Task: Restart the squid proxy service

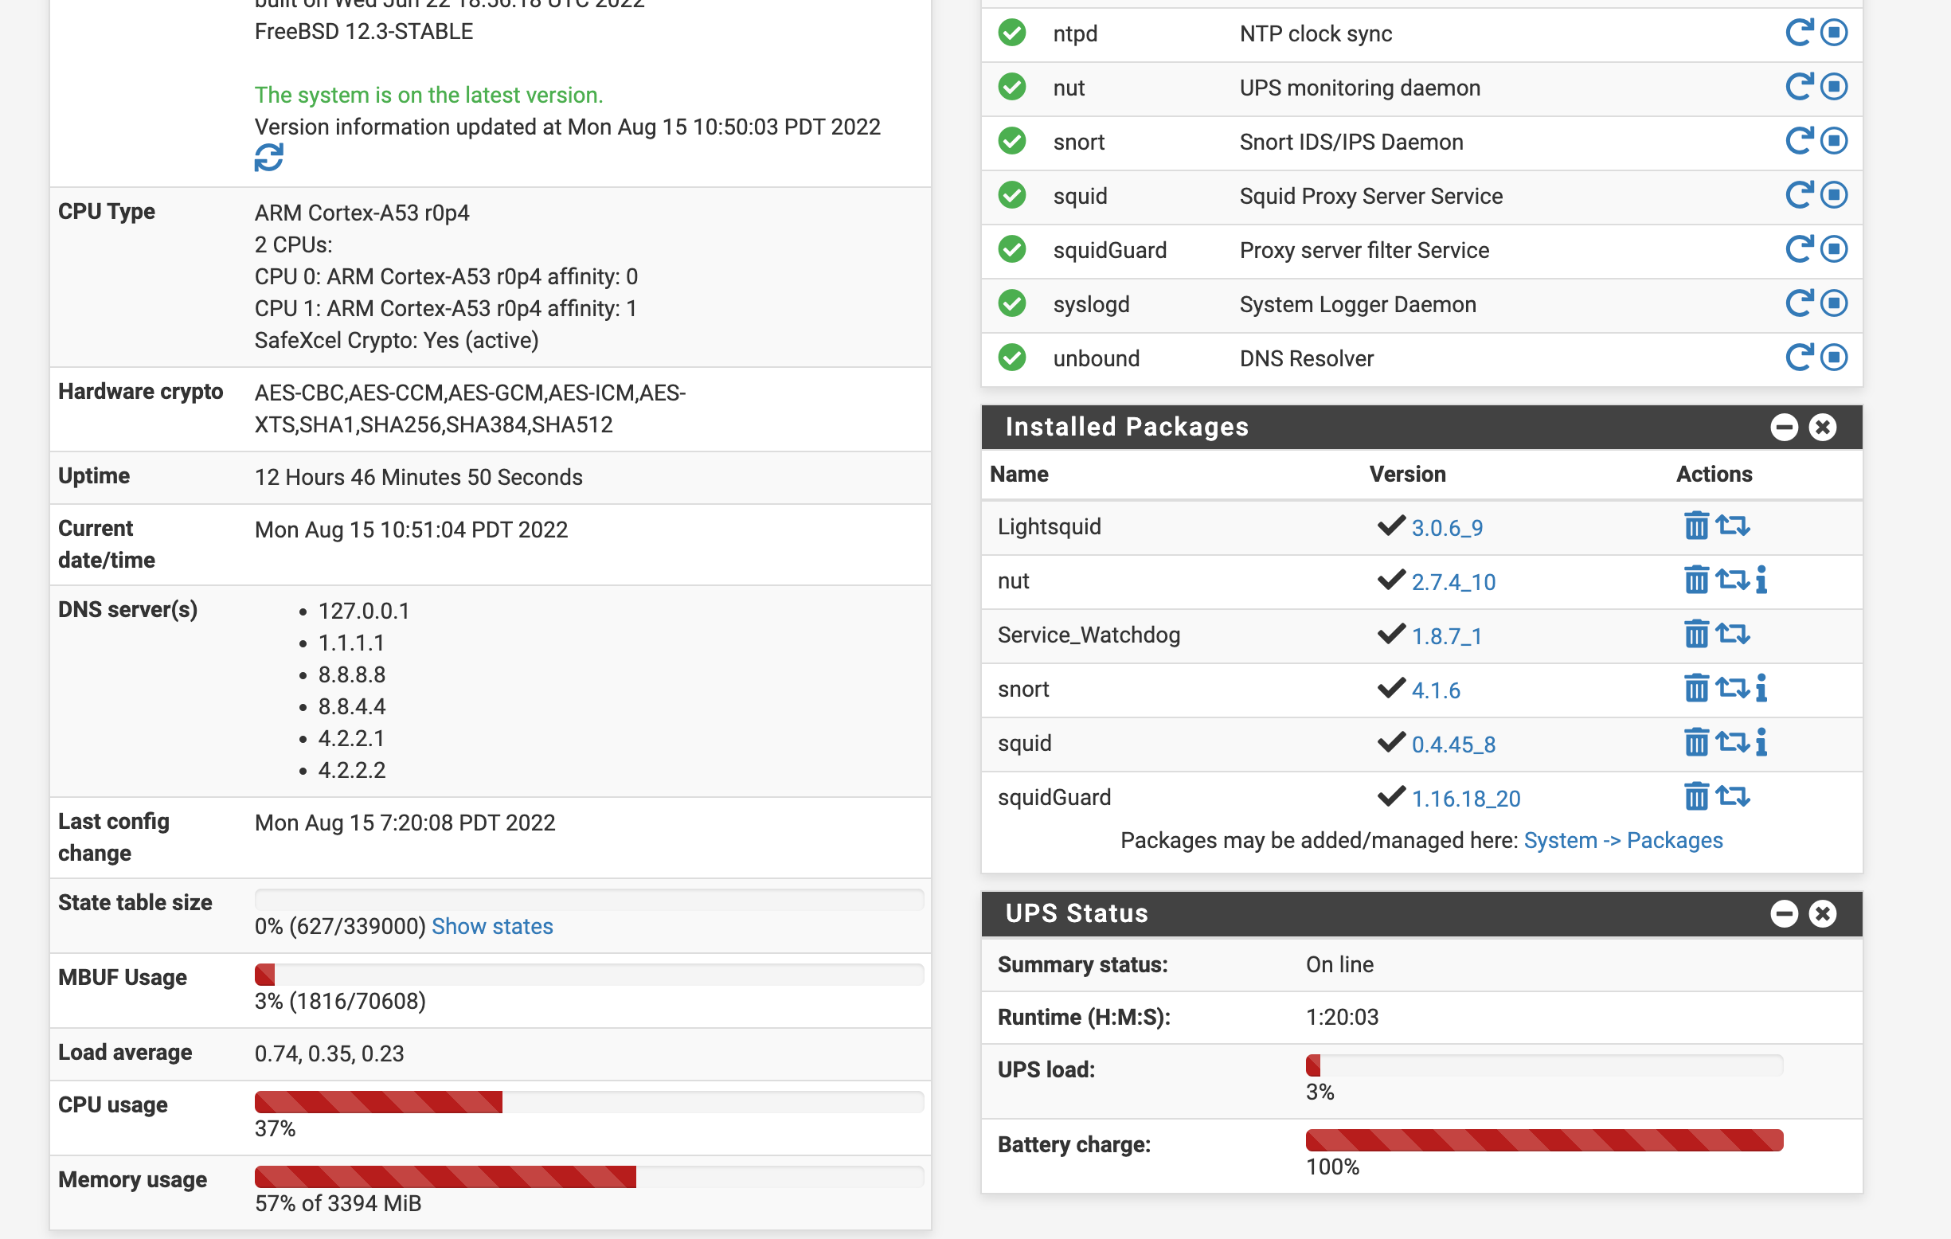Action: coord(1798,195)
